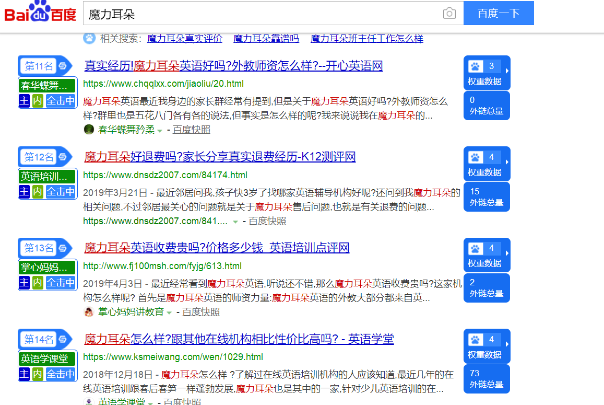Click the green 英语培训... site label

pos(48,176)
